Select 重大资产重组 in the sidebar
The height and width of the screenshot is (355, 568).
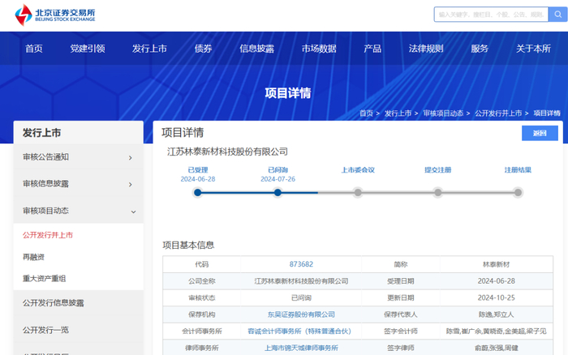[45, 279]
